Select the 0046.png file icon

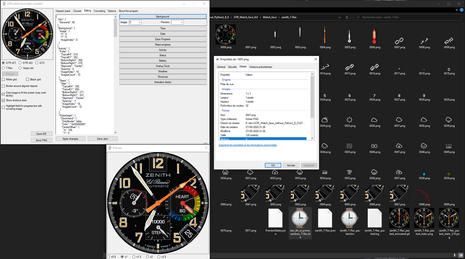(374, 146)
